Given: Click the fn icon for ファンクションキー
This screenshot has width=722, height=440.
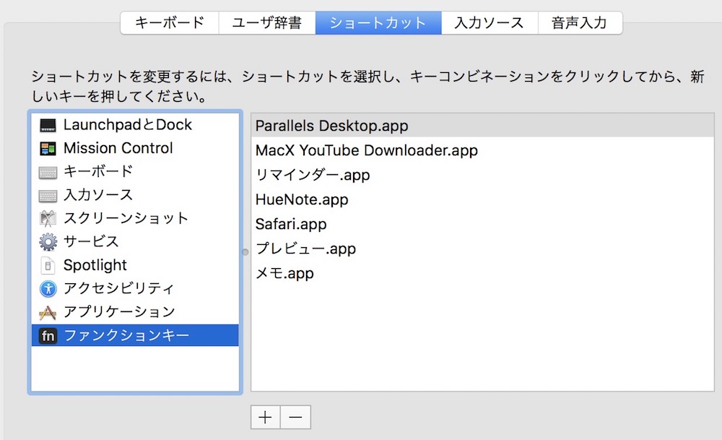Looking at the screenshot, I should (x=48, y=335).
